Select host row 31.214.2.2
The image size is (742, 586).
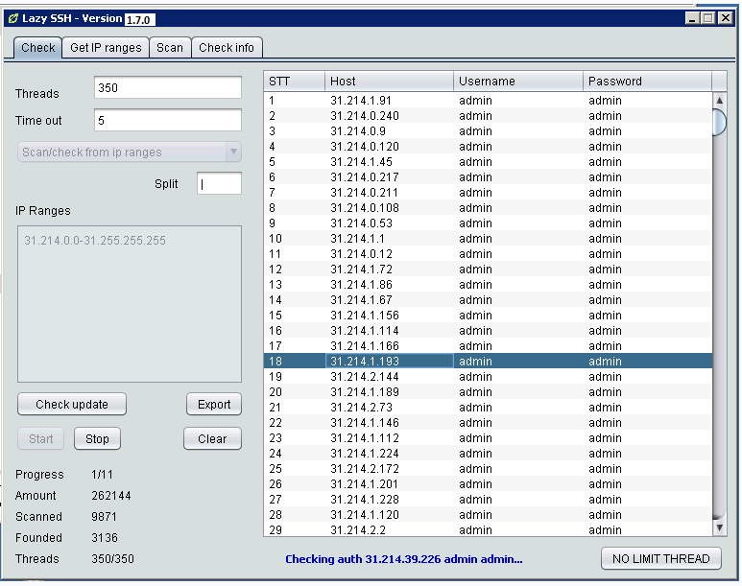click(x=488, y=529)
